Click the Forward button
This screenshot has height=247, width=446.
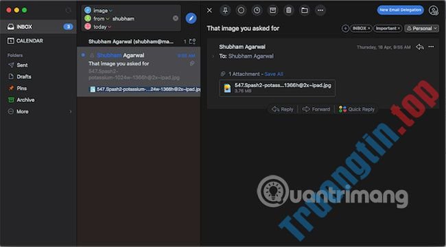point(316,109)
